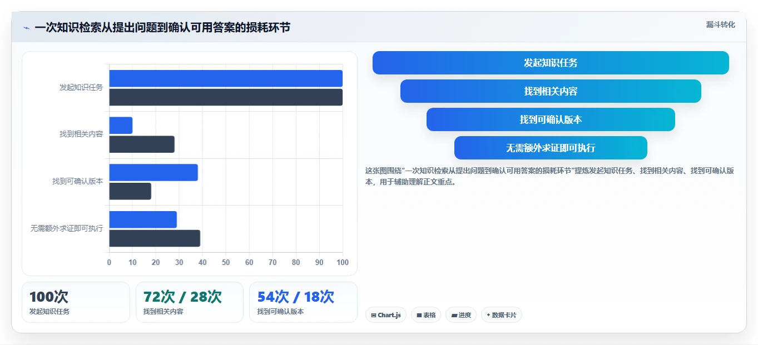
Task: Open the 100次 stat card
Action: coord(76,302)
